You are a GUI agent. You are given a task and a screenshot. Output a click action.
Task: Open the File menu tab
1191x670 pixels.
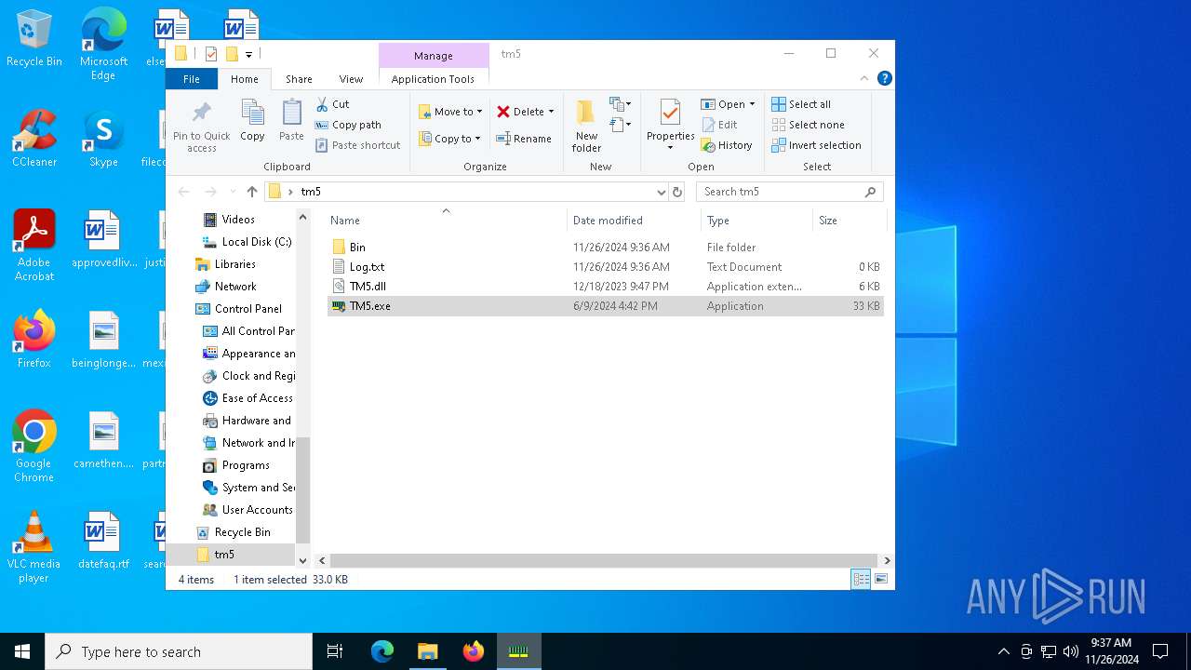192,79
